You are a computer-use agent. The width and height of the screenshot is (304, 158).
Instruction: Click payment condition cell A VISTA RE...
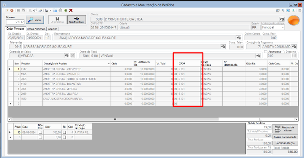[x=83, y=132]
